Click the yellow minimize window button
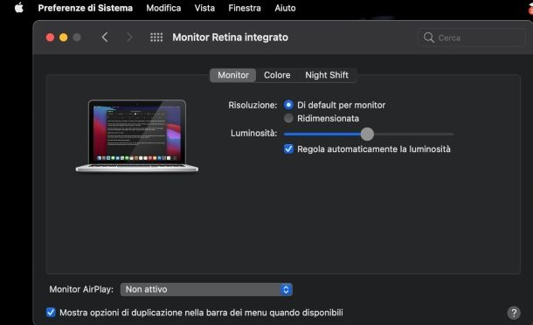Image resolution: width=533 pixels, height=325 pixels. pyautogui.click(x=63, y=38)
